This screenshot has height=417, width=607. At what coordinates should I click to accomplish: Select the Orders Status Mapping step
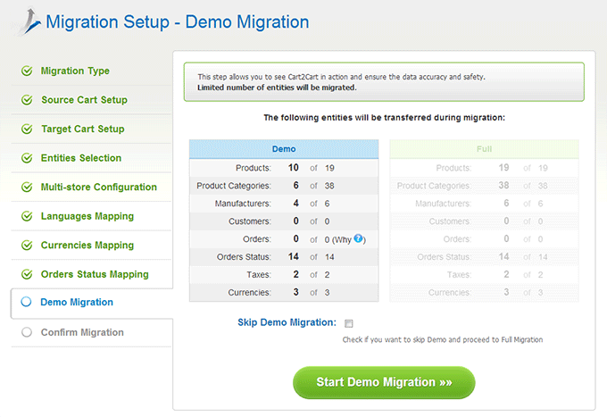pos(95,274)
